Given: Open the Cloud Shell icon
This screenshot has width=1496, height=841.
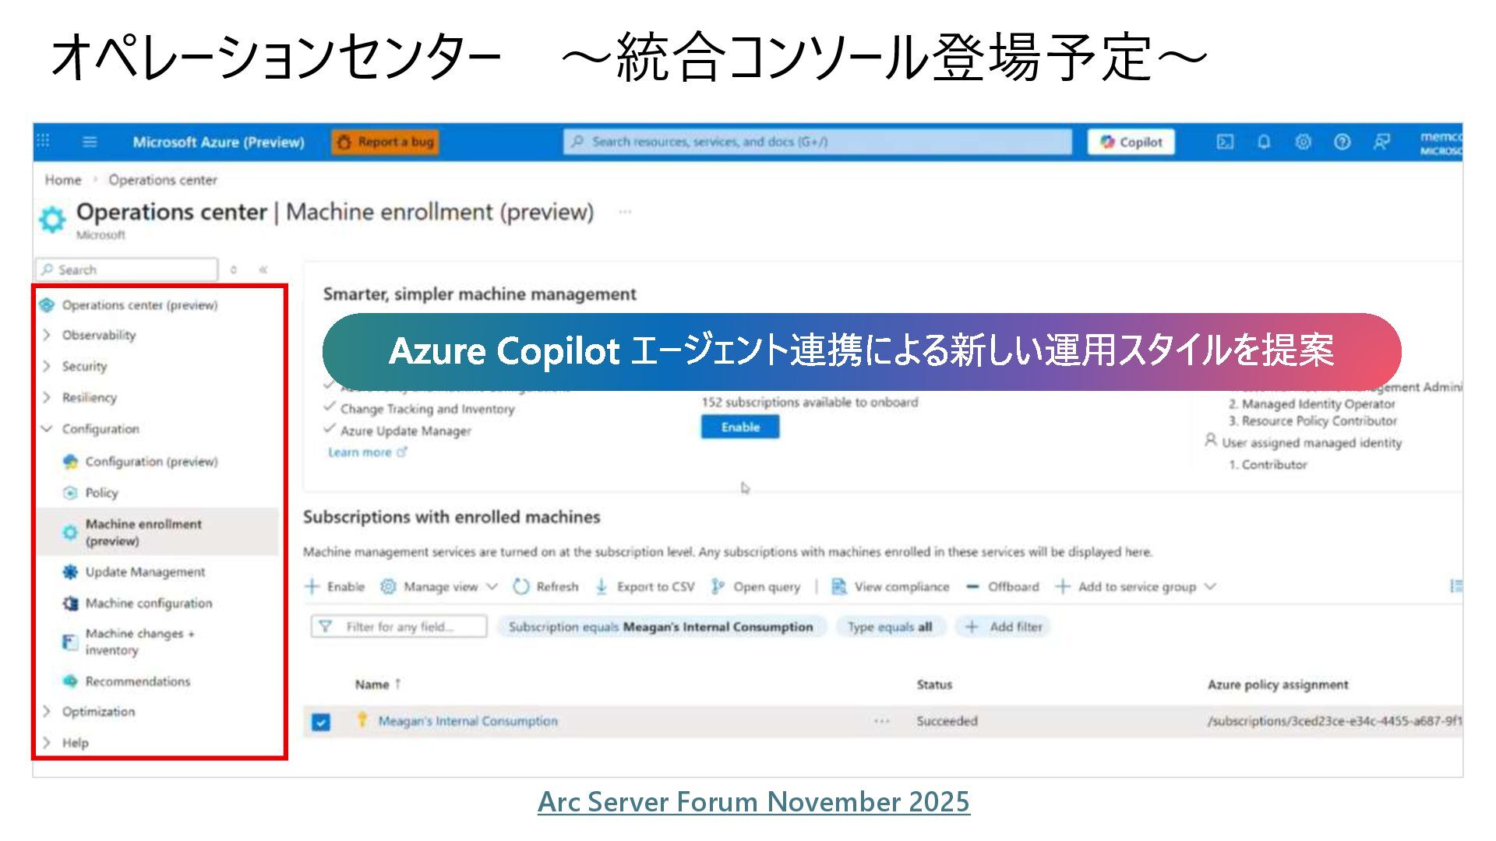Looking at the screenshot, I should tap(1225, 142).
